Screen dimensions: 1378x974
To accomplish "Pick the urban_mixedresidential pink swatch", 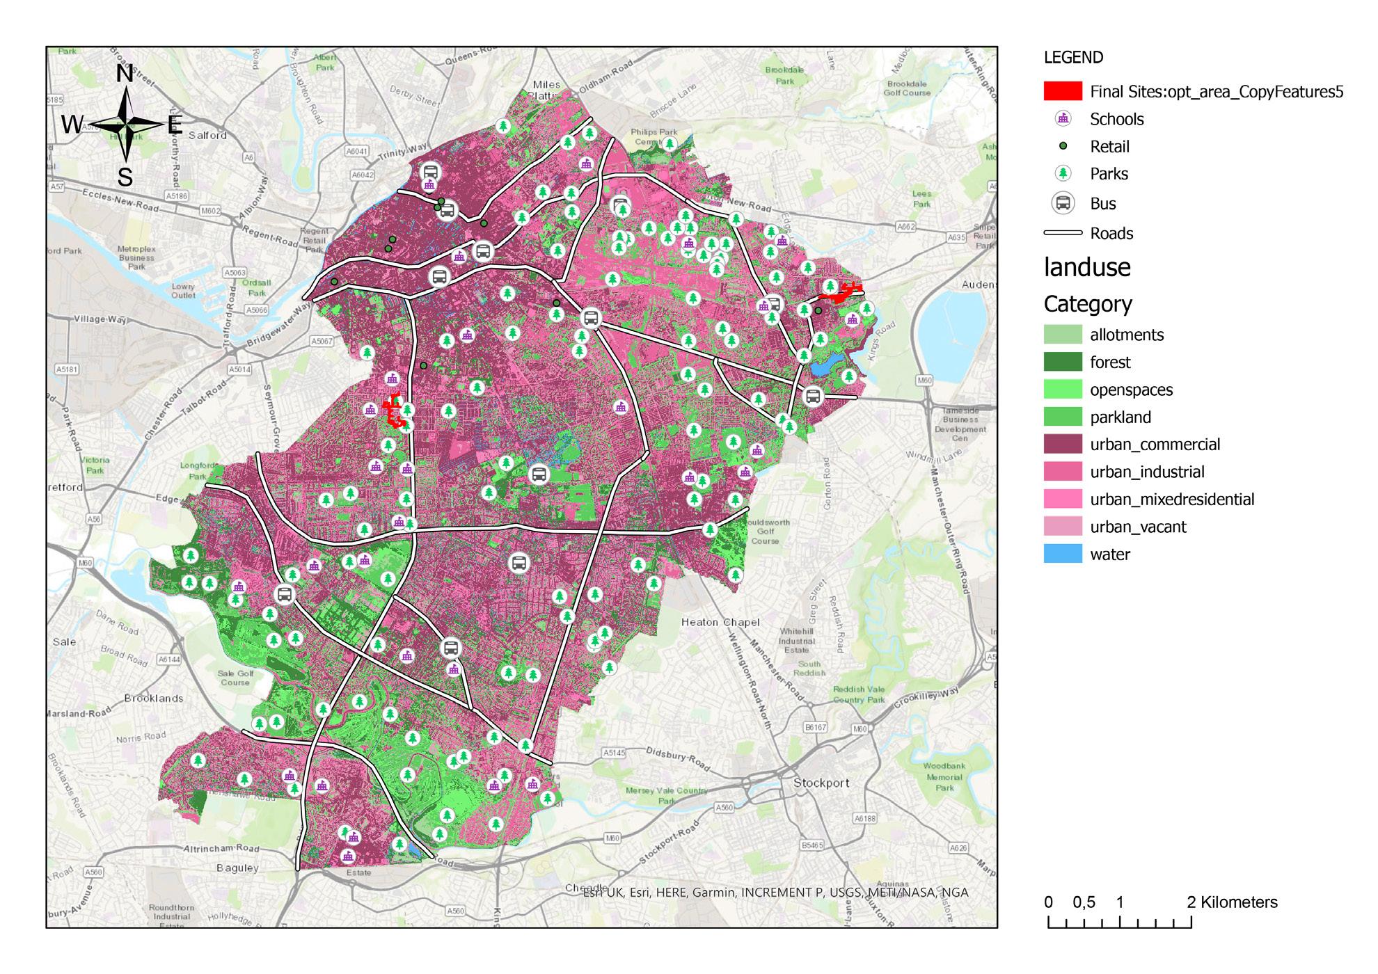I will click(1063, 500).
